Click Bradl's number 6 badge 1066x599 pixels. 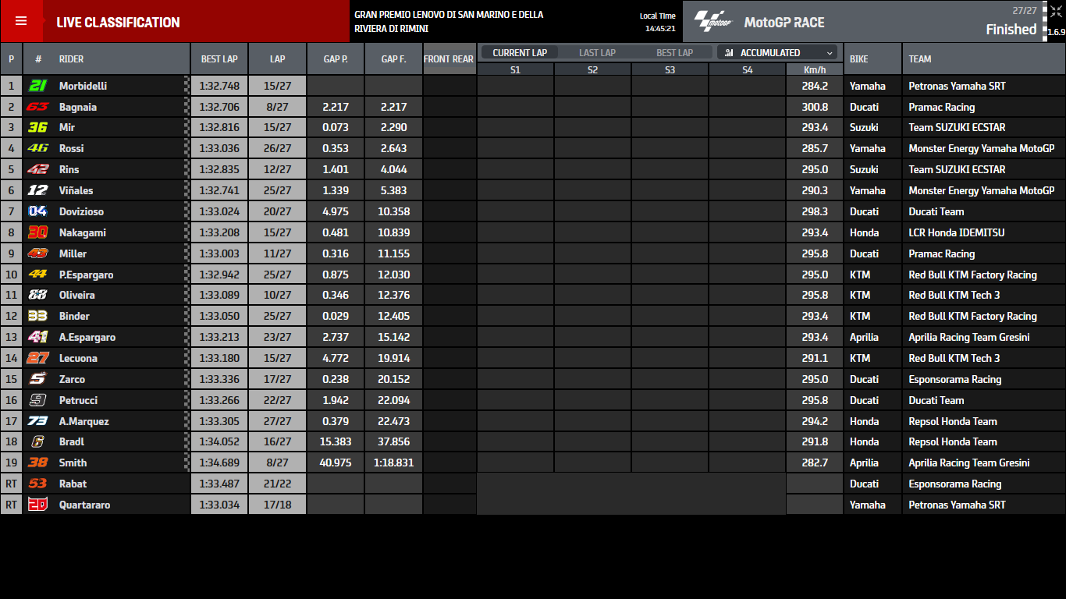tap(37, 441)
